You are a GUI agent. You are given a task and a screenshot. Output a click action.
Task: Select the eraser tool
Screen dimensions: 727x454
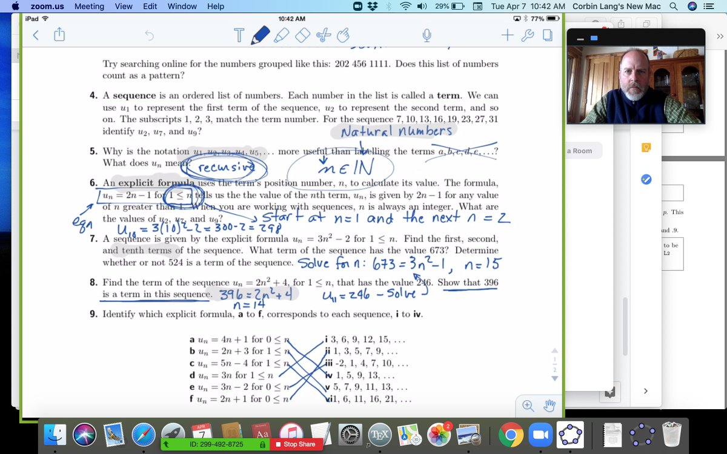coord(303,36)
